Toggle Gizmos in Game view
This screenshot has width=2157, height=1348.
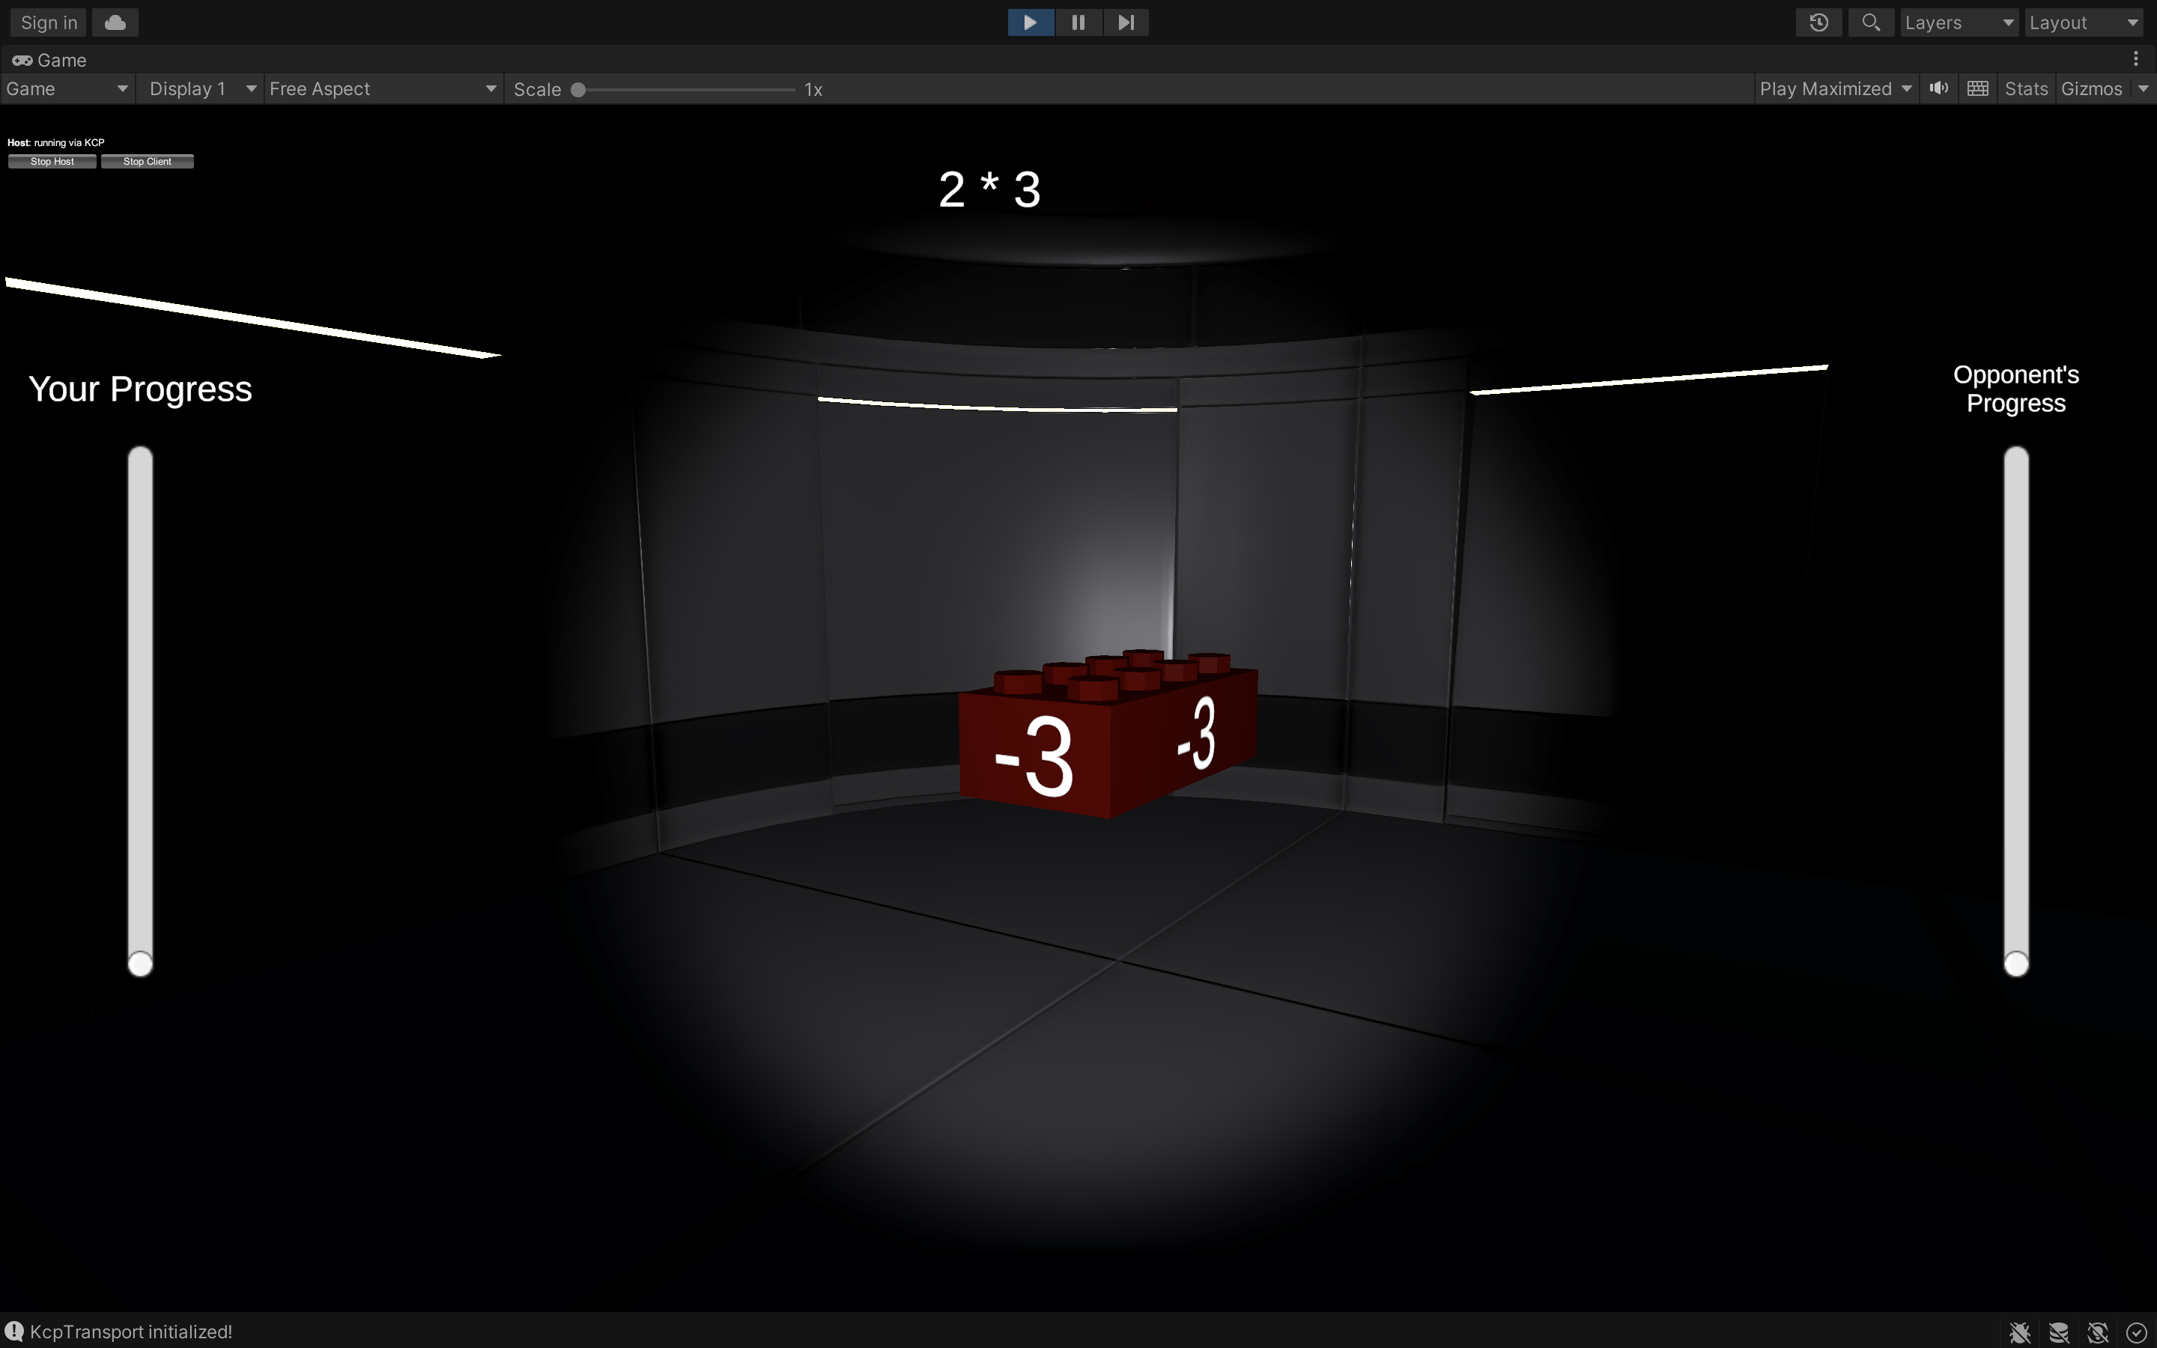click(2091, 88)
